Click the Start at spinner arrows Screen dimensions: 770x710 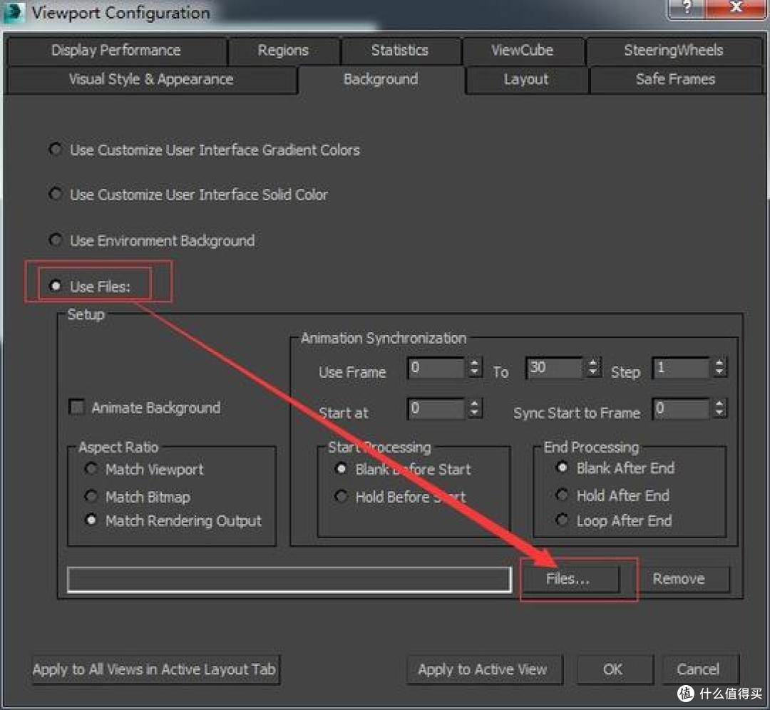474,408
